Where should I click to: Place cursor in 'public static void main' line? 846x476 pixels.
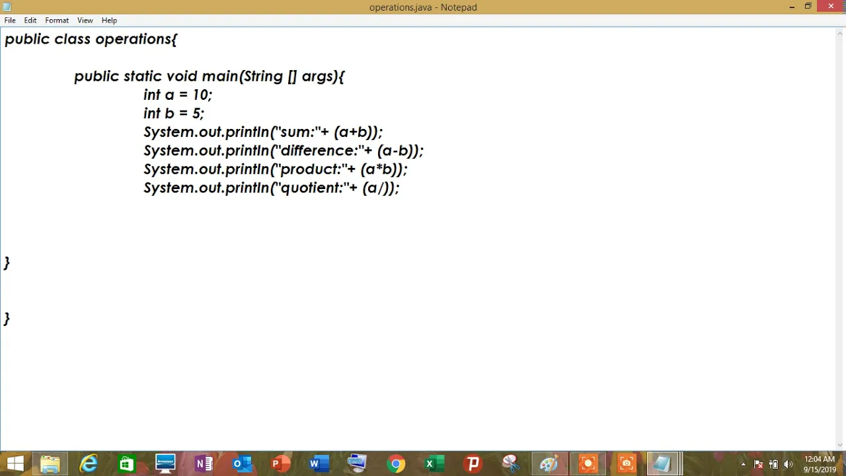(210, 77)
